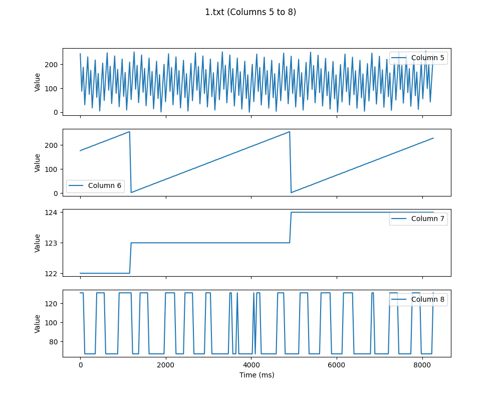Click the 120 tick label in Column 8 plot
Viewport: 501px width, 401px height.
point(53,304)
